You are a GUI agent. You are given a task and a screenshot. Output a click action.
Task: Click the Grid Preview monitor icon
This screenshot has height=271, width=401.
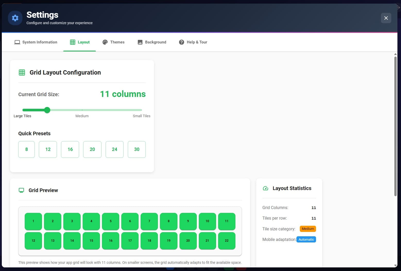pyautogui.click(x=21, y=190)
